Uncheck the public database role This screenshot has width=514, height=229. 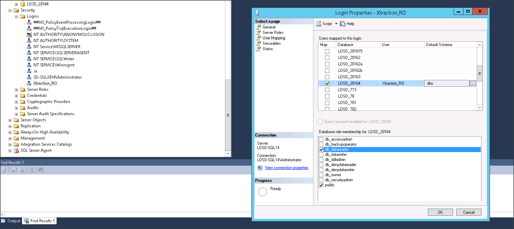click(x=321, y=185)
